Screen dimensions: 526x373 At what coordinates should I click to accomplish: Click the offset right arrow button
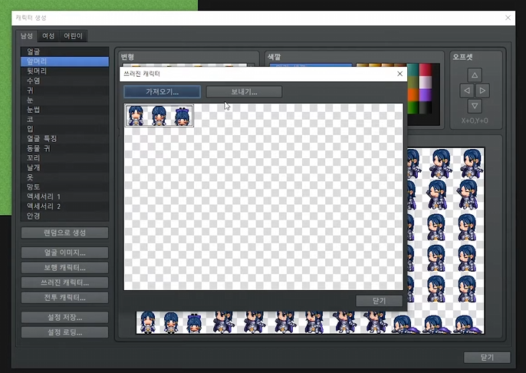[x=482, y=91]
